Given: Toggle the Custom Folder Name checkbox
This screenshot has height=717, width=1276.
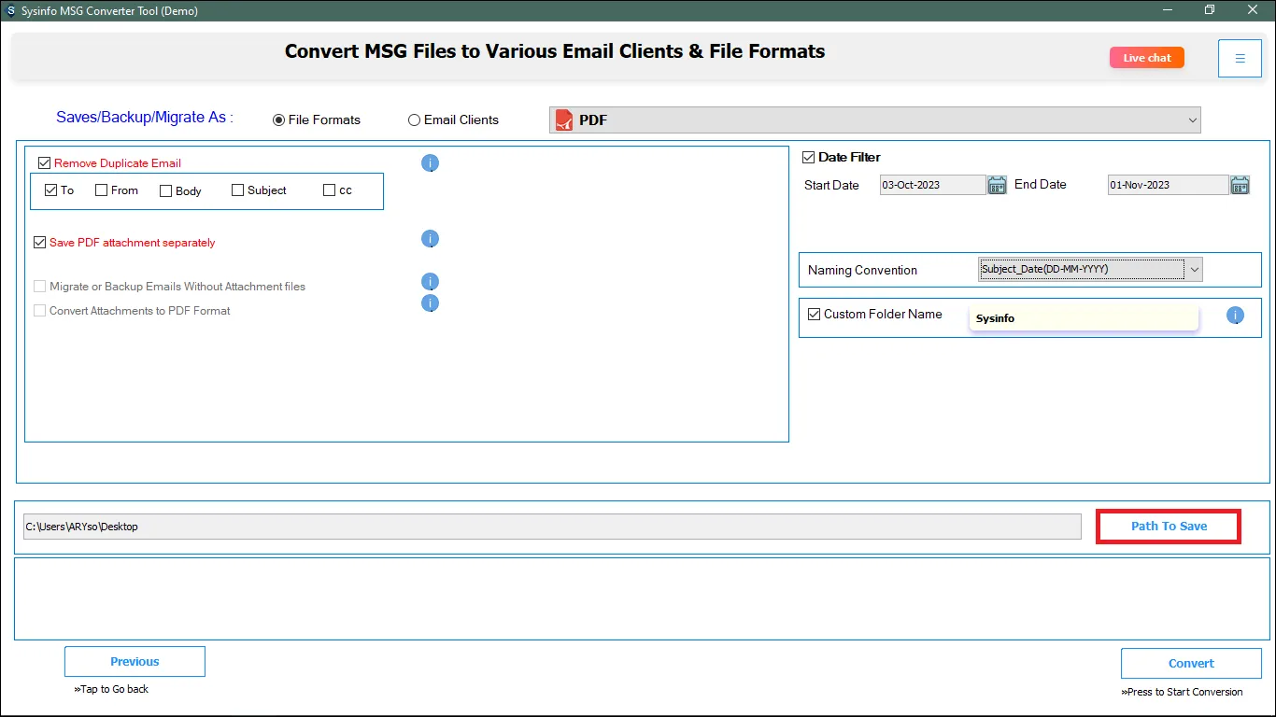Looking at the screenshot, I should click(814, 315).
